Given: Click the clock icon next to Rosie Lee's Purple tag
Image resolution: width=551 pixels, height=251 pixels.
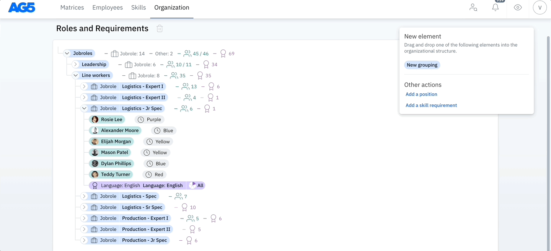Looking at the screenshot, I should [141, 120].
